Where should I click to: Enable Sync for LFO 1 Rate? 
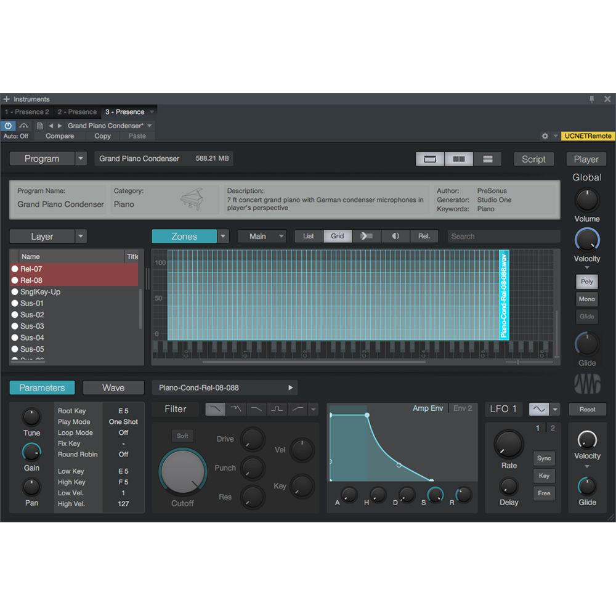point(543,458)
